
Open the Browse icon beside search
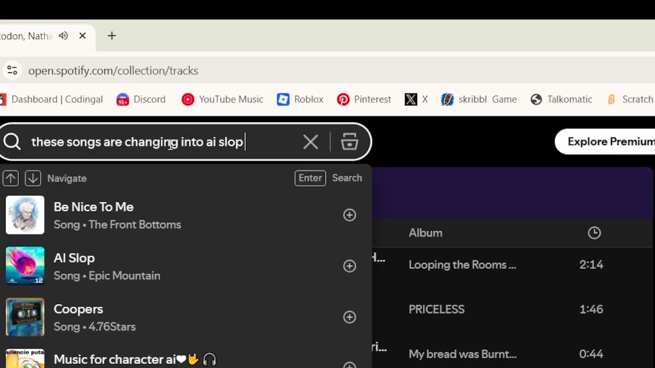point(350,142)
